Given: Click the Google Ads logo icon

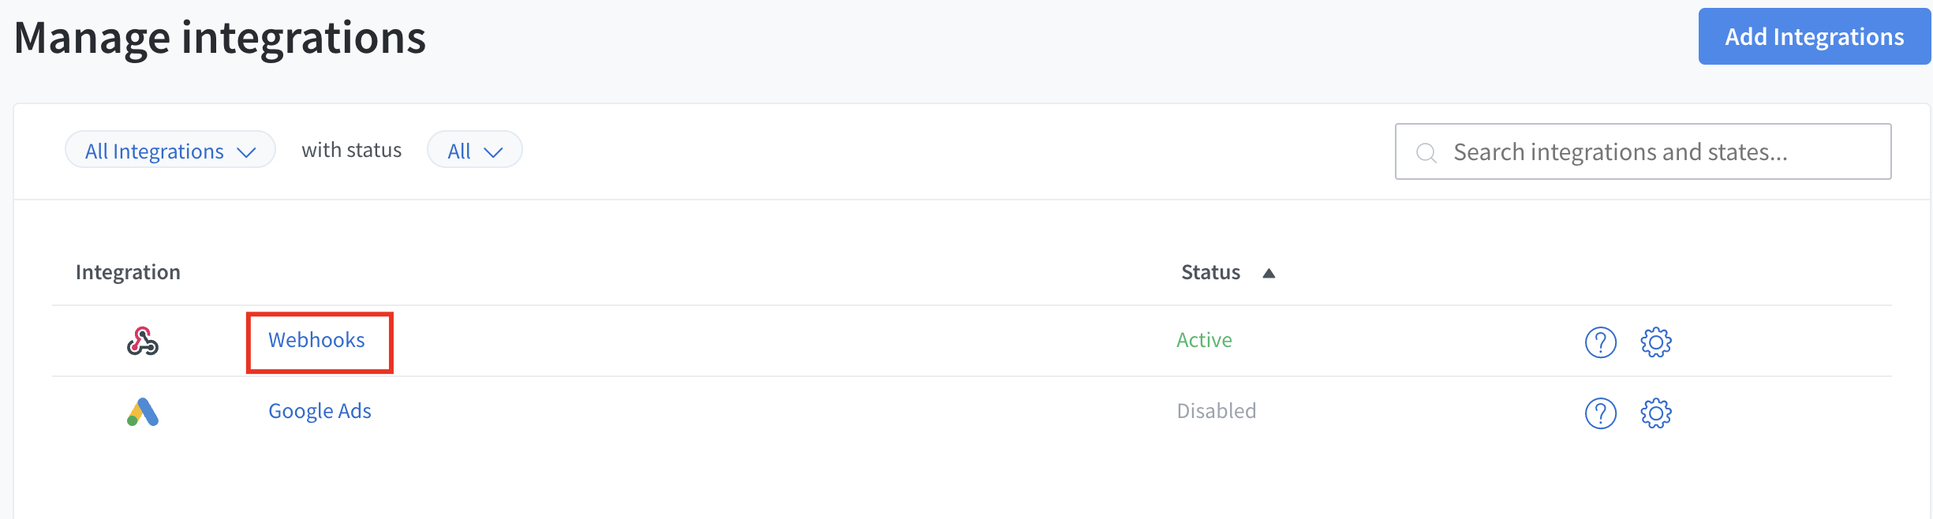Looking at the screenshot, I should click(x=143, y=412).
